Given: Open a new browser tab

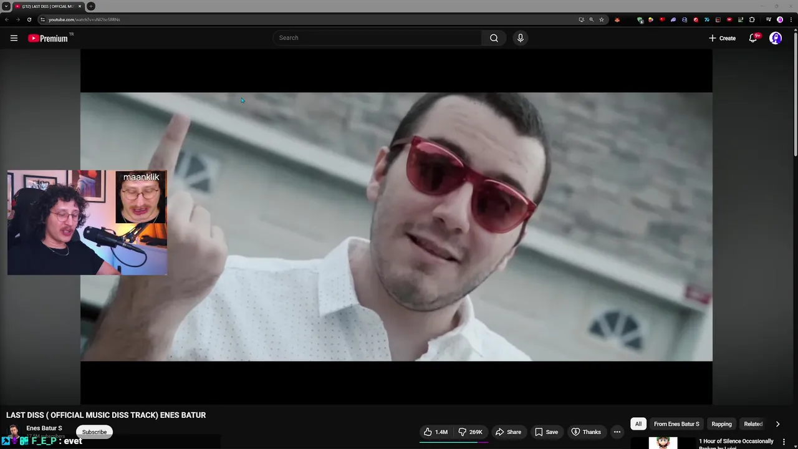Looking at the screenshot, I should [x=91, y=6].
